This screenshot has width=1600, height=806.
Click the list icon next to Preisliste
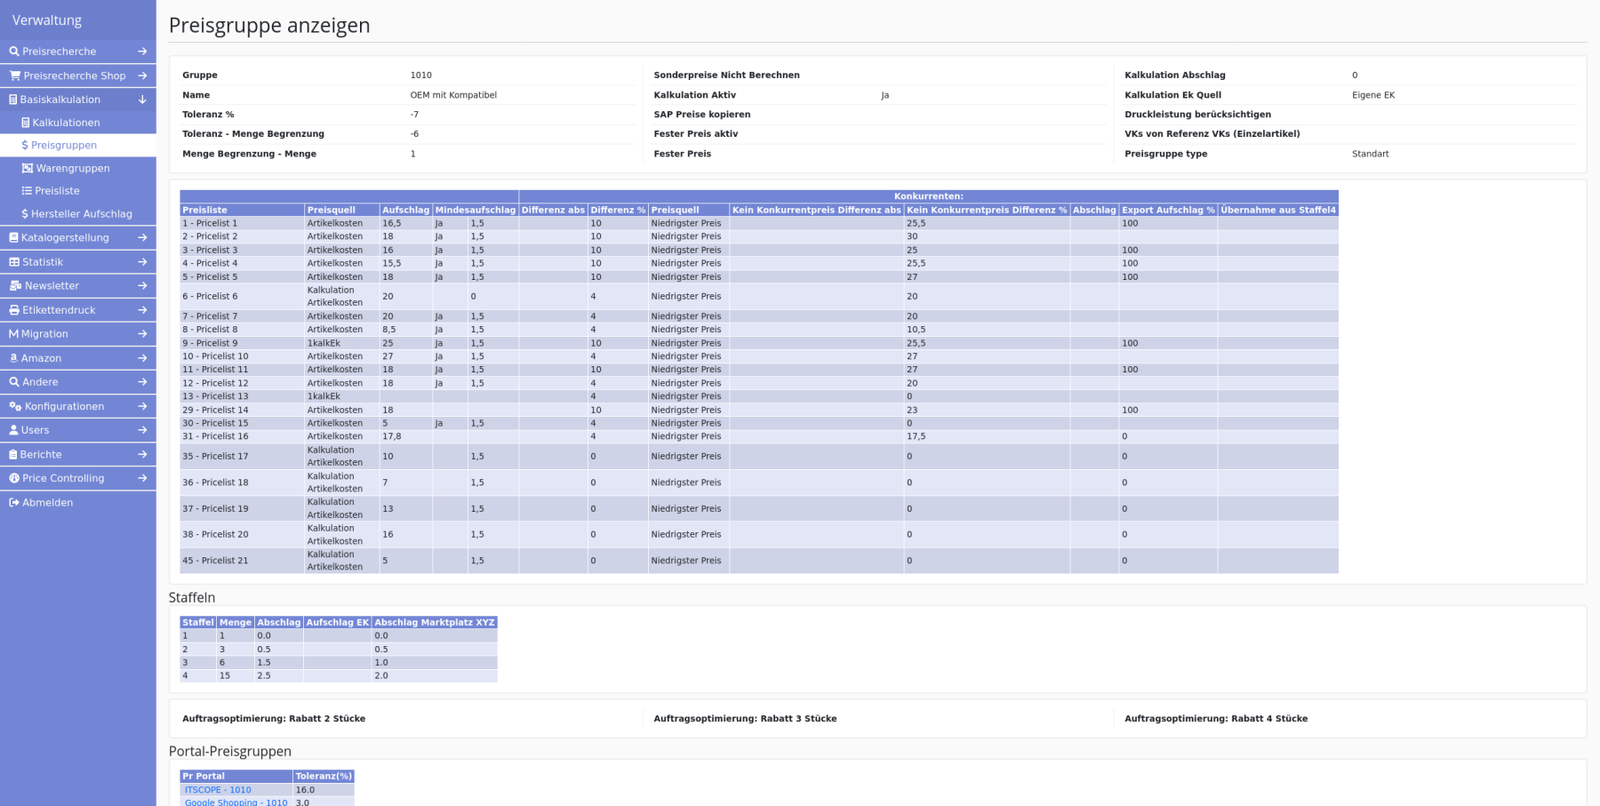(27, 191)
